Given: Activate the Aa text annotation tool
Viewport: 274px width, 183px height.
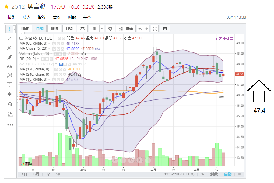Looking at the screenshot, I should [x=9, y=66].
